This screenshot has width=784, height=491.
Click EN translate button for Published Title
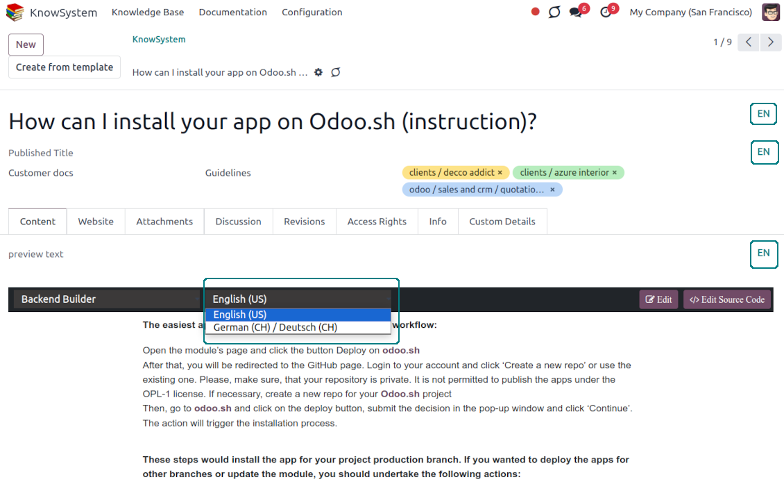[x=764, y=152]
